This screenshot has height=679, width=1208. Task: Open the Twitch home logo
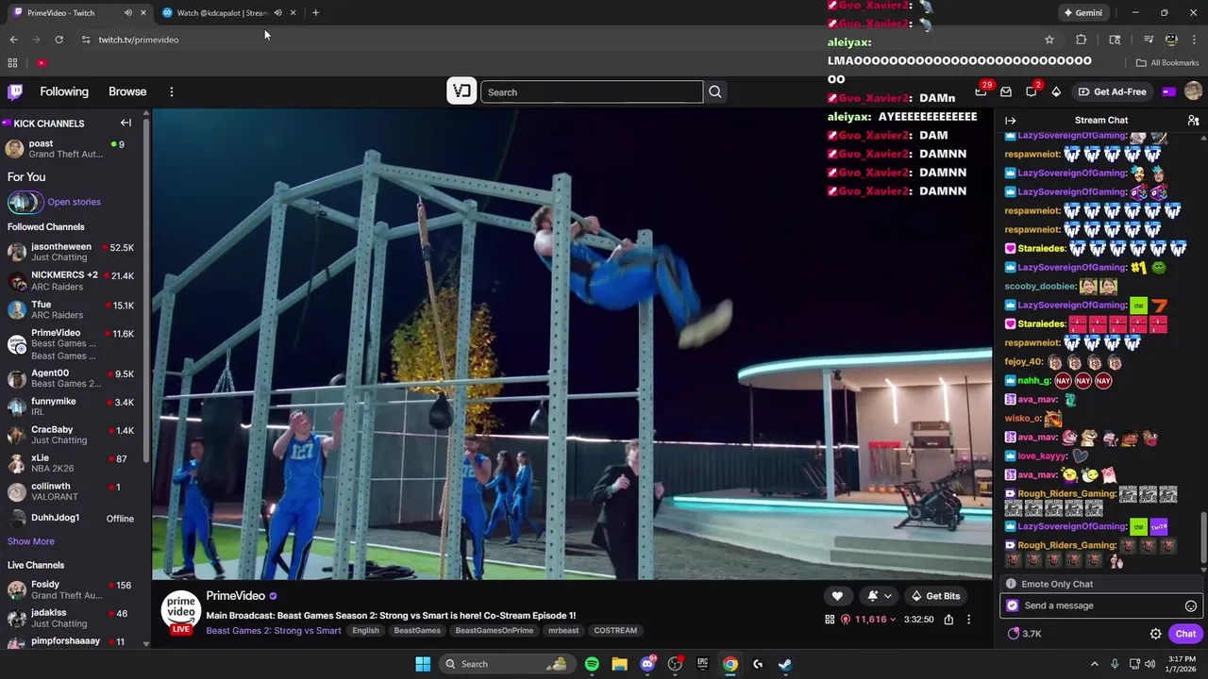[15, 91]
